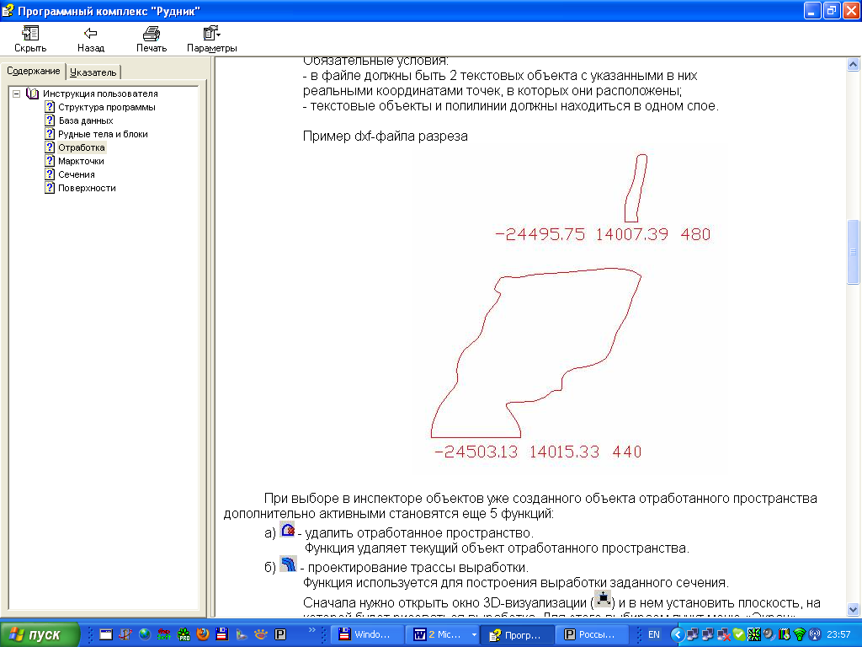The width and height of the screenshot is (862, 647).
Task: Launch Firefox from the quick launch bar
Action: (x=202, y=634)
